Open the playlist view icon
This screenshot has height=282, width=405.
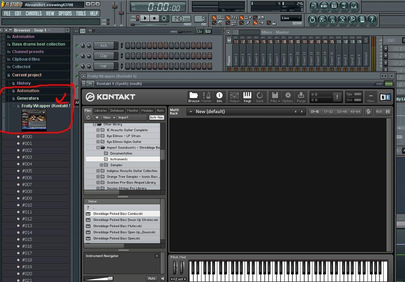coord(314,6)
